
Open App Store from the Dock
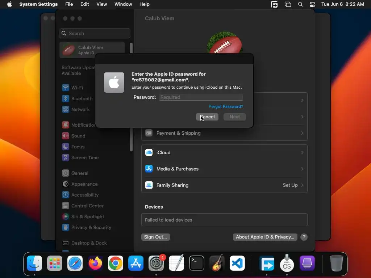pyautogui.click(x=136, y=263)
